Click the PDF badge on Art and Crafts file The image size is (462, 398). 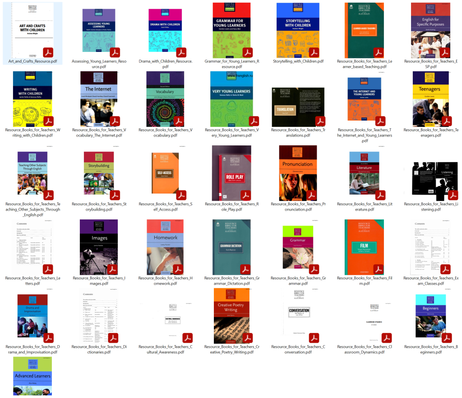(48, 52)
